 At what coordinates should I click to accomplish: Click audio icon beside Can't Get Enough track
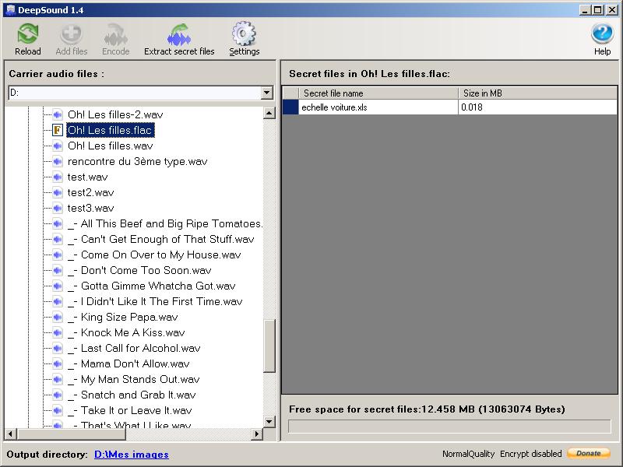coord(58,239)
